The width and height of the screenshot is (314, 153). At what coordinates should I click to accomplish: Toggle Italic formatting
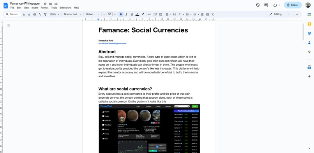126,14
